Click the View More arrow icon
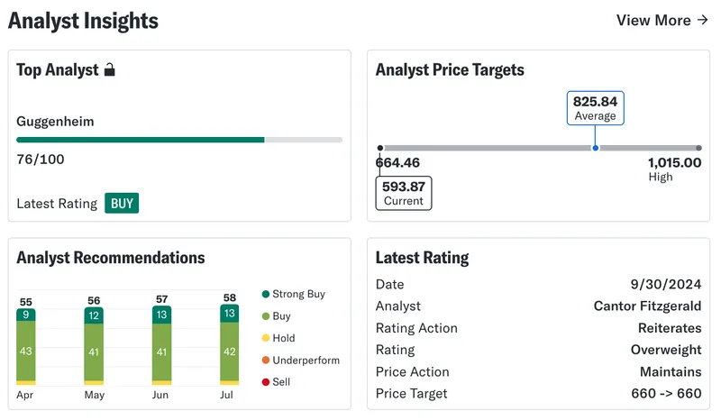 click(702, 20)
